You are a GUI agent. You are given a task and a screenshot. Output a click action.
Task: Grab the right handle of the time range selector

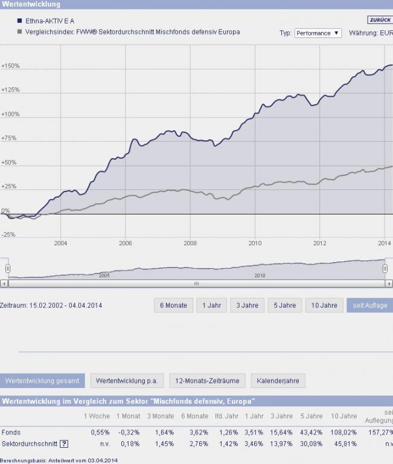385,269
